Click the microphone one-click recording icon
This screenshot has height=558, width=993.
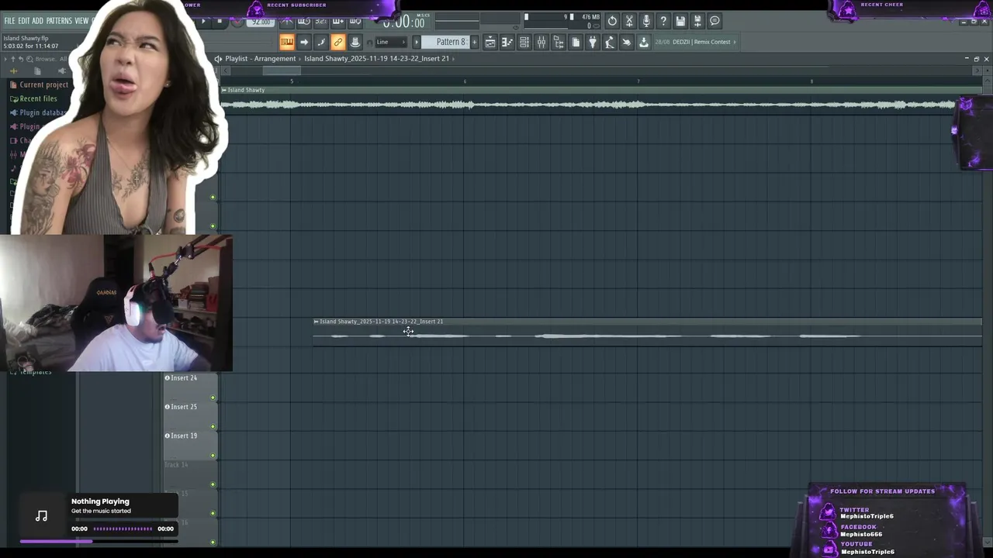coord(646,21)
